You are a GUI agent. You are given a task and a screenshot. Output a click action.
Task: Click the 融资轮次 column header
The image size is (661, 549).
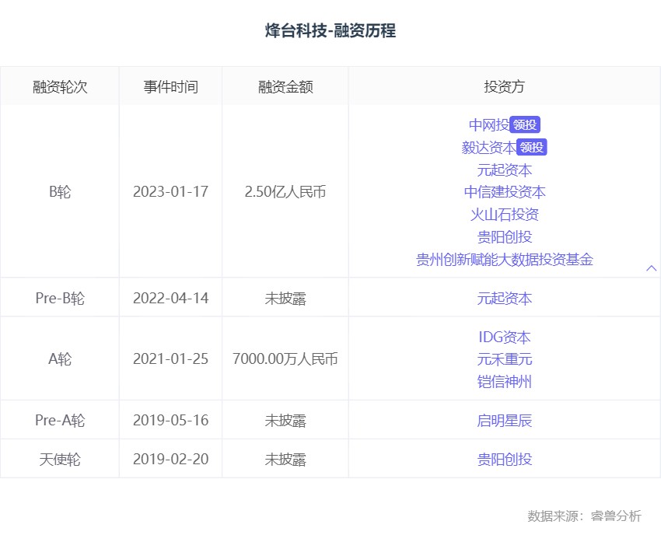pyautogui.click(x=60, y=87)
